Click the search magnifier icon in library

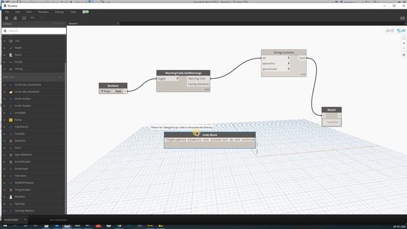(x=5, y=31)
